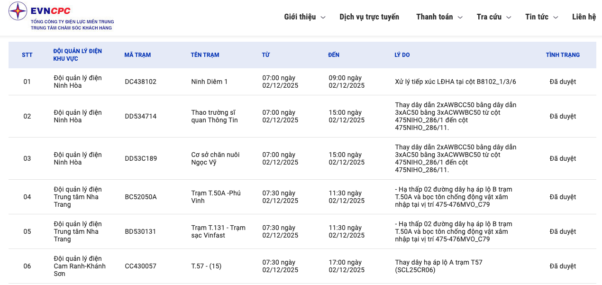
Task: Expand the Thanh toán dropdown chevron
Action: 460,18
